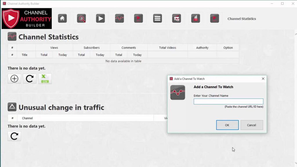The image size is (297, 167).
Task: Click the 'No data available in table' row
Action: coord(123,61)
